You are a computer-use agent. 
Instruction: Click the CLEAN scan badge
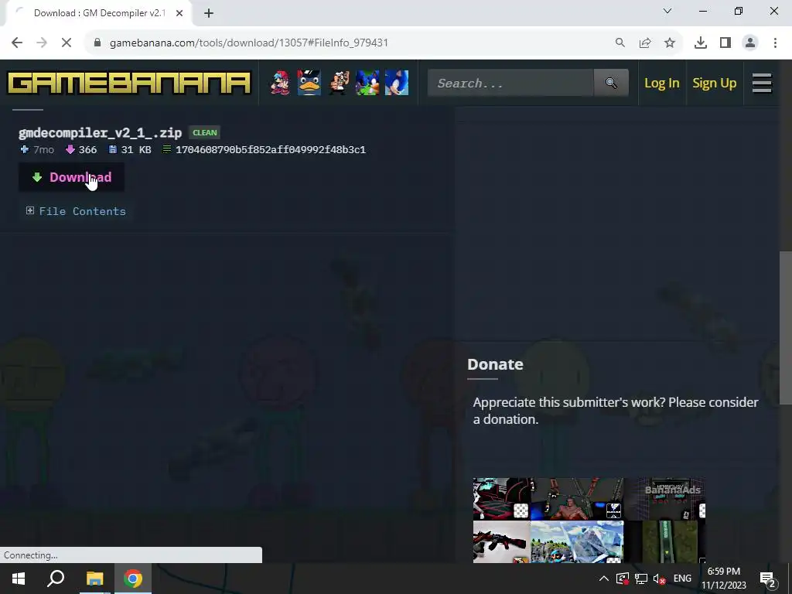tap(204, 133)
